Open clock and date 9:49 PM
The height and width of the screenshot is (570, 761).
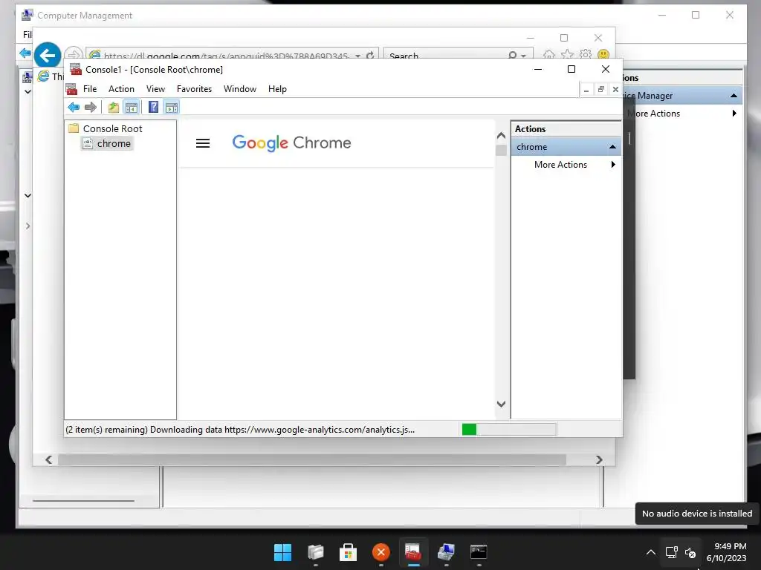[x=726, y=552]
